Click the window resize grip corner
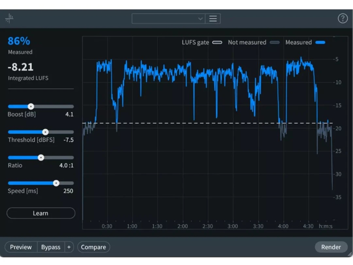This screenshot has height=265, width=353. 349,254
